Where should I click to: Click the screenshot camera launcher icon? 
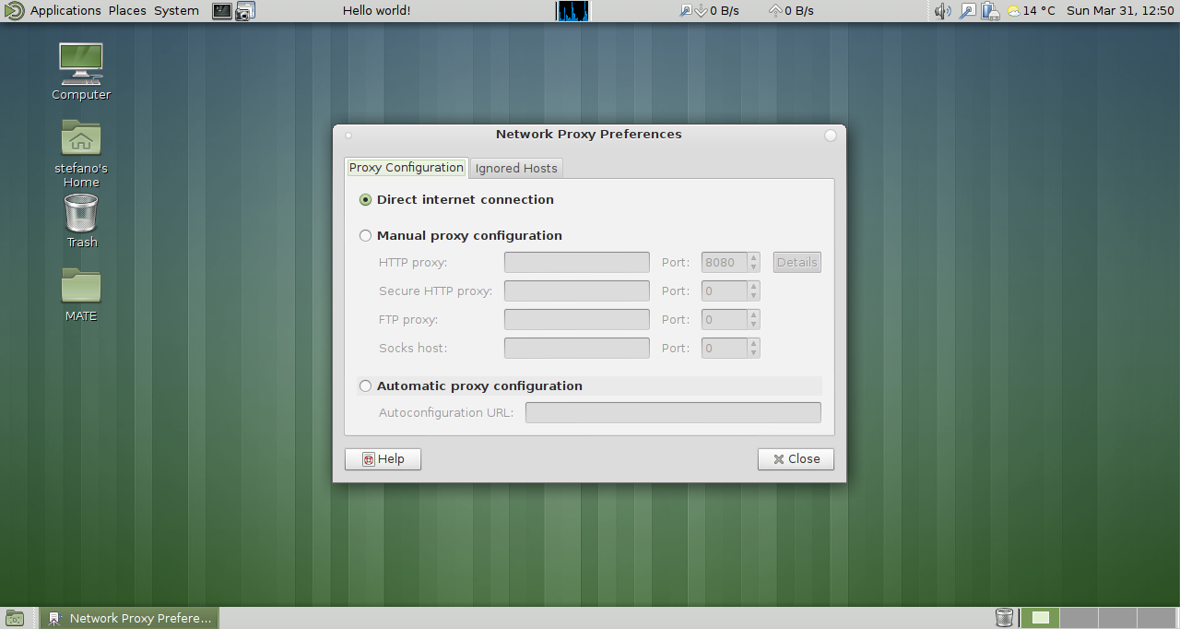click(244, 11)
